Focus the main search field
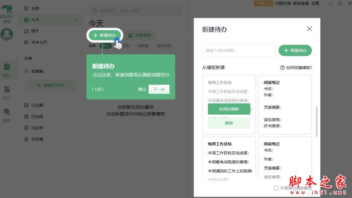Image resolution: width=352 pixels, height=198 pixels. pos(135,11)
